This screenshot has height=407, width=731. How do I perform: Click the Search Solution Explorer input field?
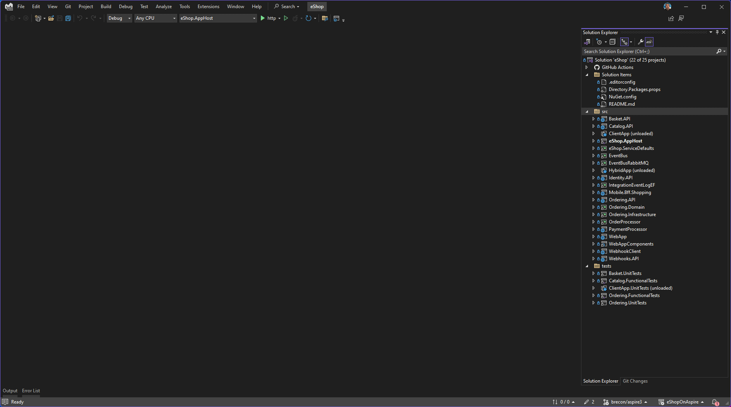(x=649, y=52)
